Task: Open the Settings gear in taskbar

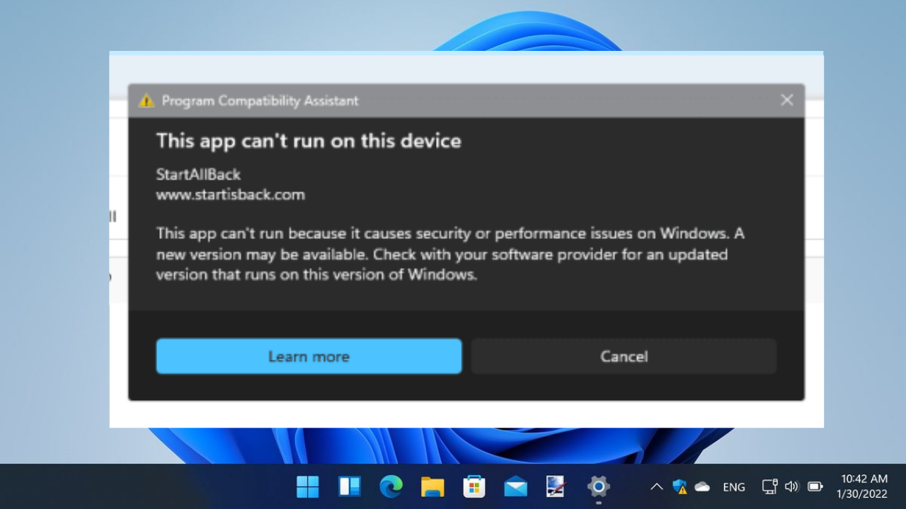Action: pyautogui.click(x=598, y=486)
